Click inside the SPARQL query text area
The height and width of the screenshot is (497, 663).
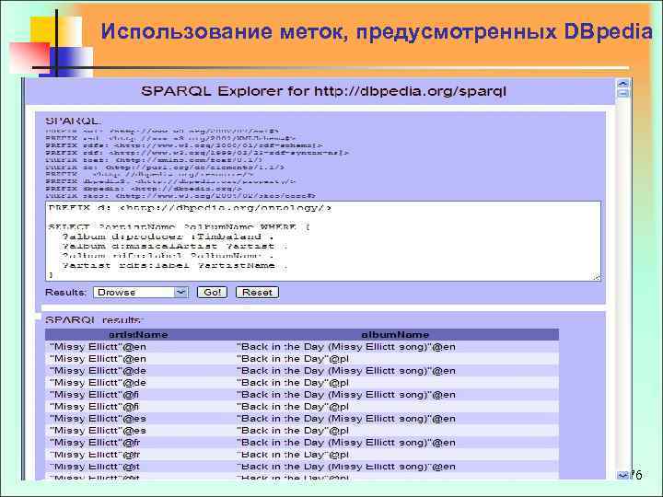(323, 241)
